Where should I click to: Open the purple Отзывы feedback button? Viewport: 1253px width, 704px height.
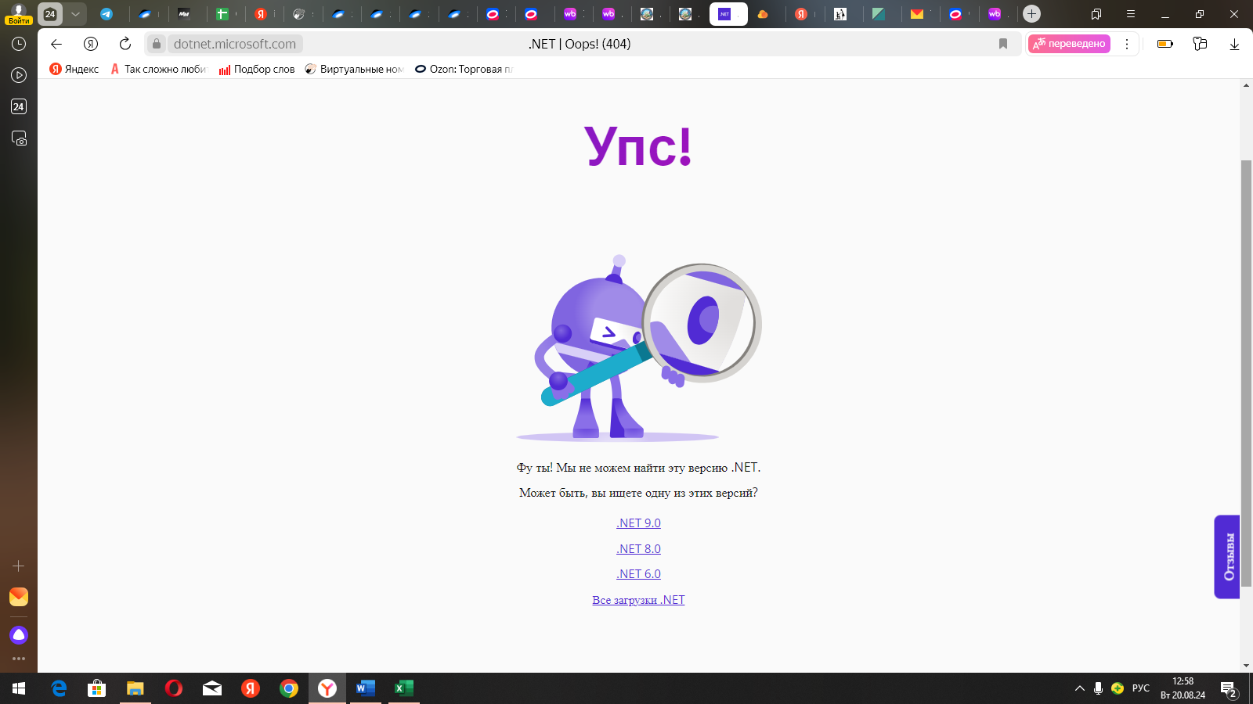point(1227,557)
